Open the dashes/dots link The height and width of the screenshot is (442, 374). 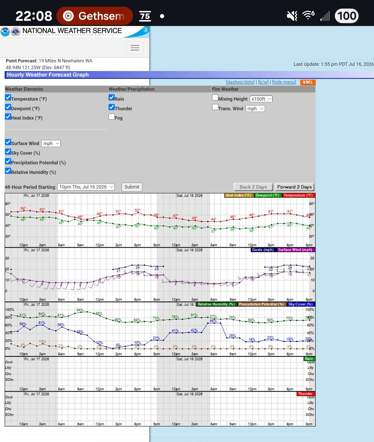pyautogui.click(x=240, y=82)
